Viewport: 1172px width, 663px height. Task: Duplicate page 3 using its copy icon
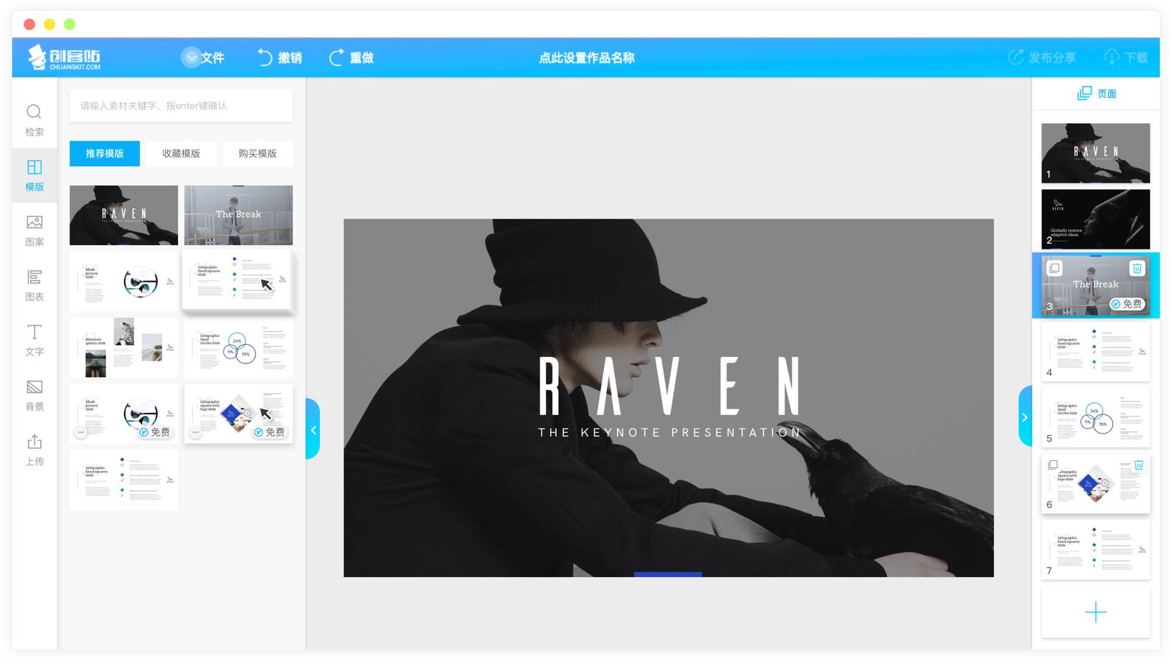(1054, 269)
